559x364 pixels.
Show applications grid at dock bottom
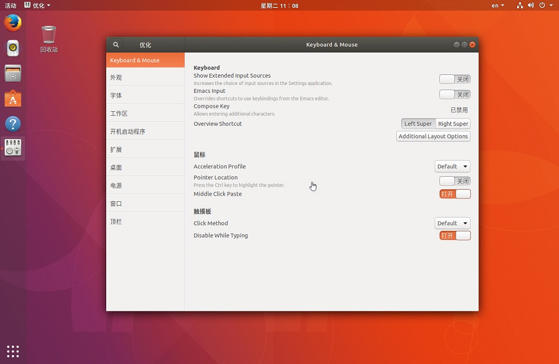coord(13,351)
